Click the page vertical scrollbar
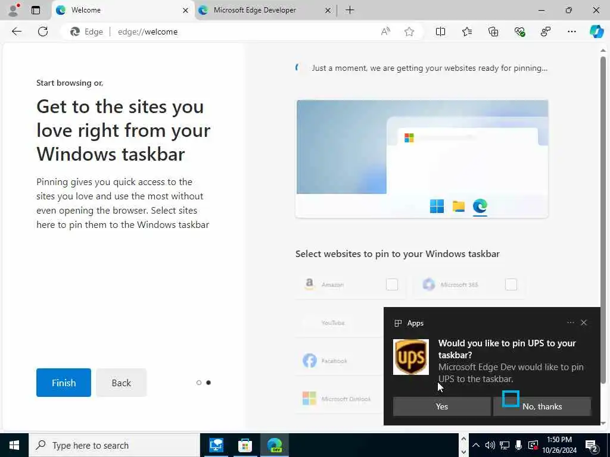The image size is (610, 457). (603, 220)
